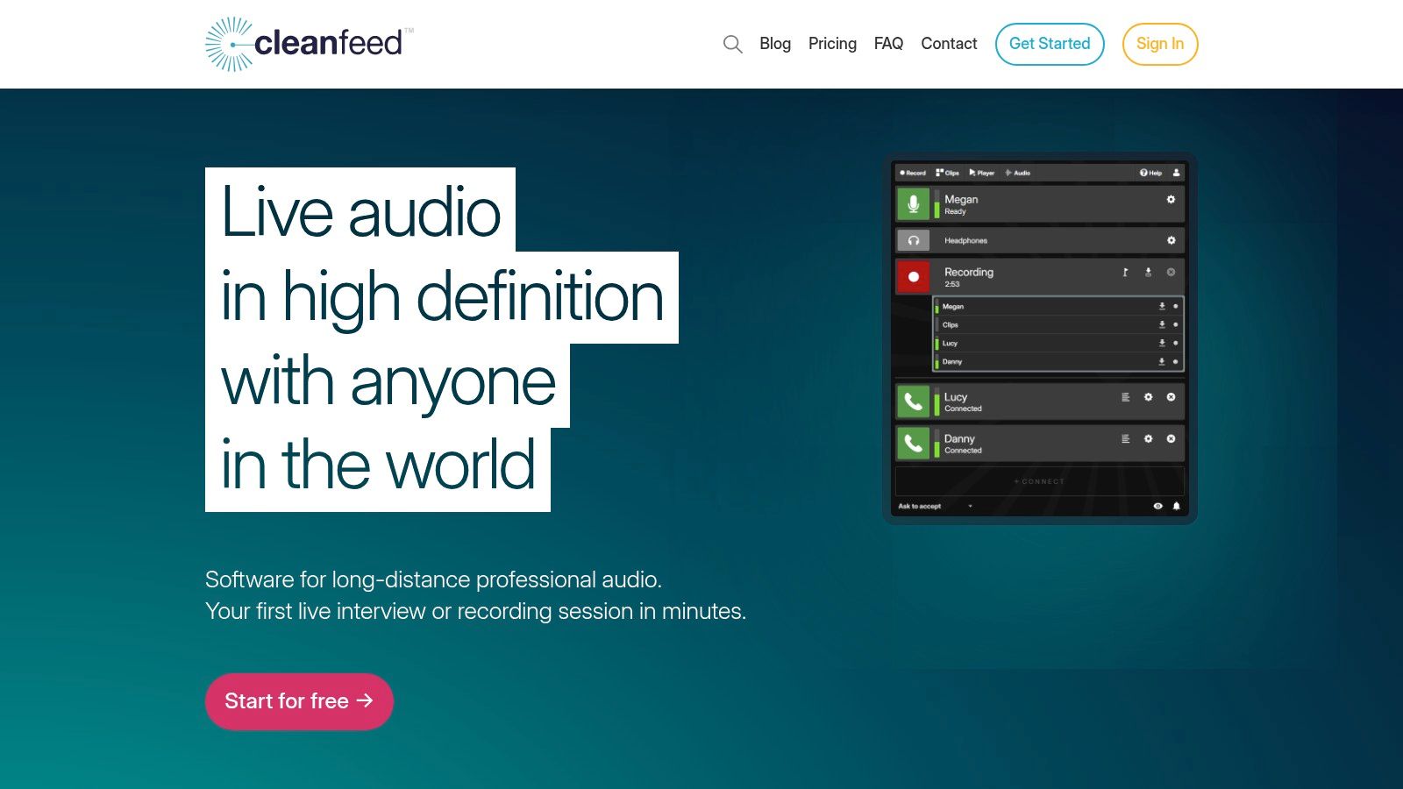The image size is (1403, 789).
Task: Click the user account icon top right of app
Action: coord(1178,172)
